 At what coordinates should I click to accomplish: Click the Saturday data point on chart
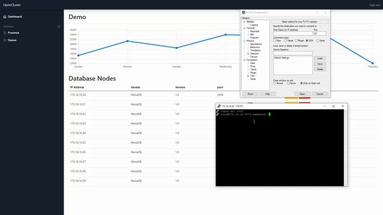tap(373, 63)
